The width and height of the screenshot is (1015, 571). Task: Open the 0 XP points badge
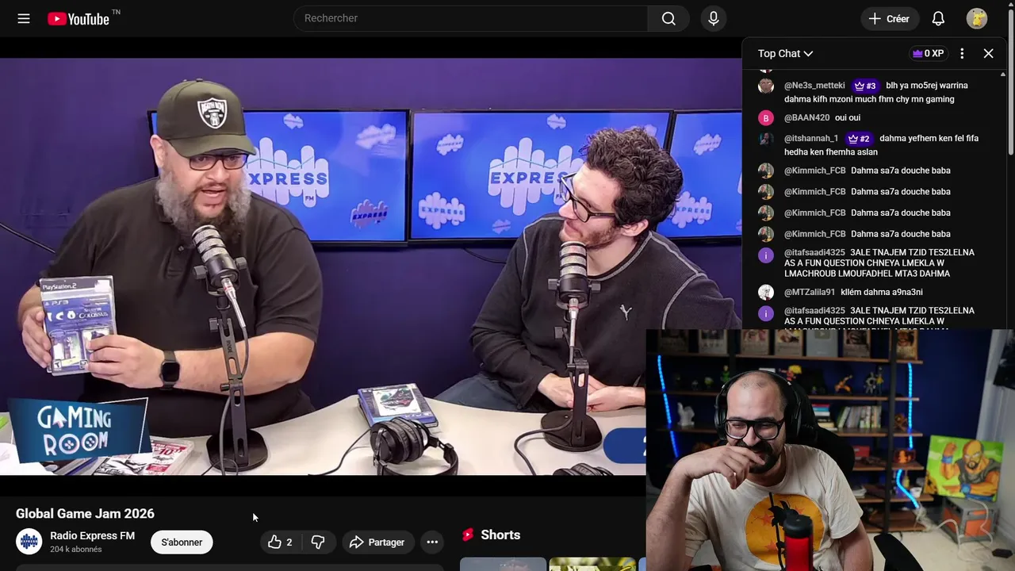tap(928, 53)
